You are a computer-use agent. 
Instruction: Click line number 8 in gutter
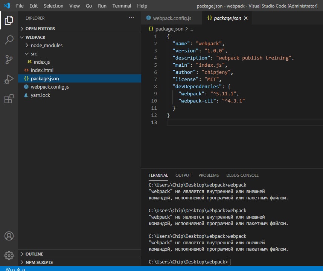coord(155,87)
